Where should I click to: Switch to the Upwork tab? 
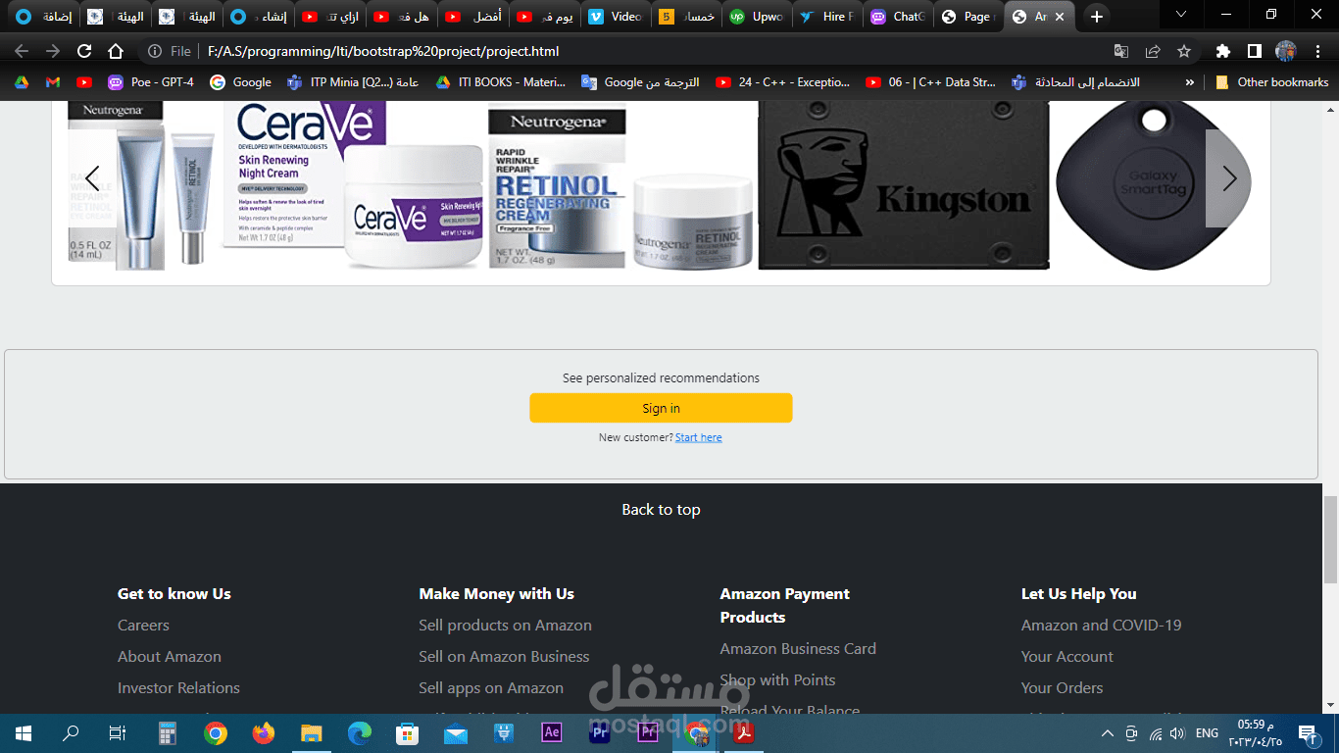tap(757, 17)
